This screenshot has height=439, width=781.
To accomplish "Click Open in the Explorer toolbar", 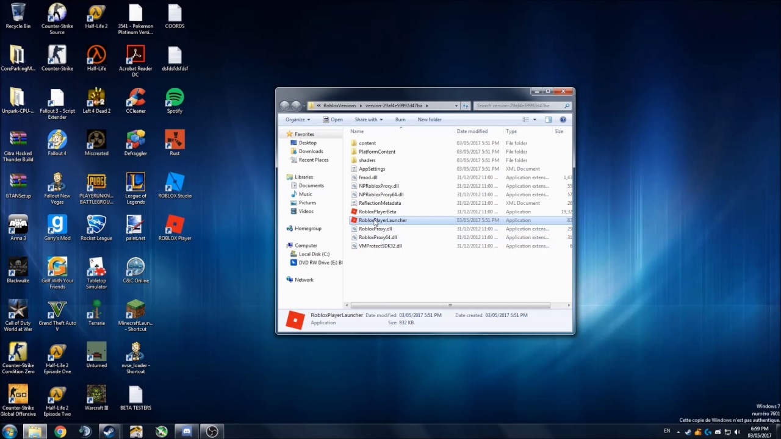I will [x=333, y=120].
